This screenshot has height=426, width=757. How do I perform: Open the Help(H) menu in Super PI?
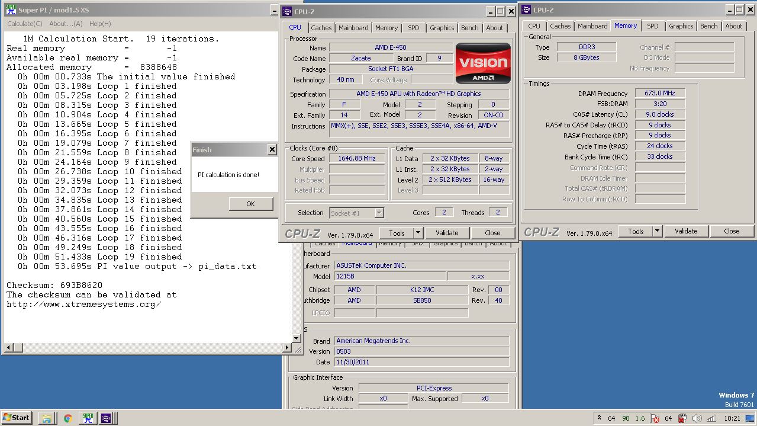[100, 24]
